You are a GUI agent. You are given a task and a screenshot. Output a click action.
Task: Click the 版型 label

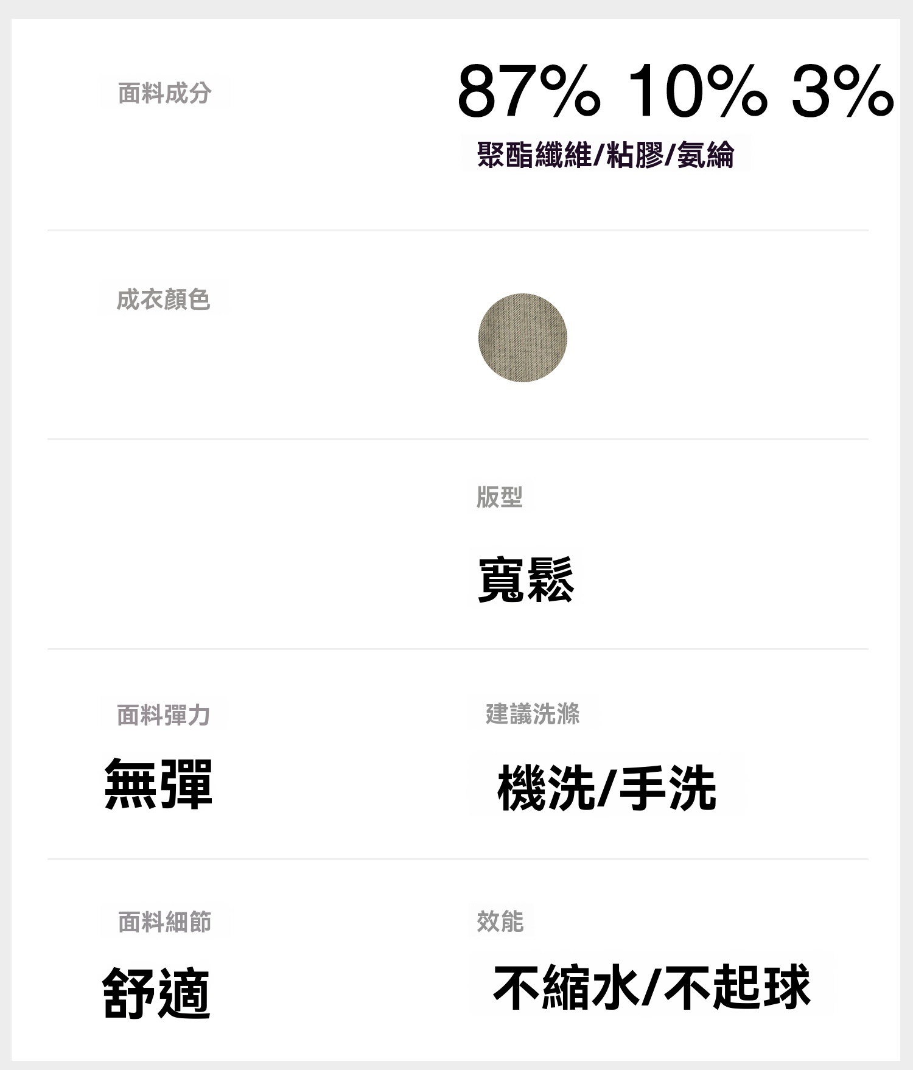(499, 497)
